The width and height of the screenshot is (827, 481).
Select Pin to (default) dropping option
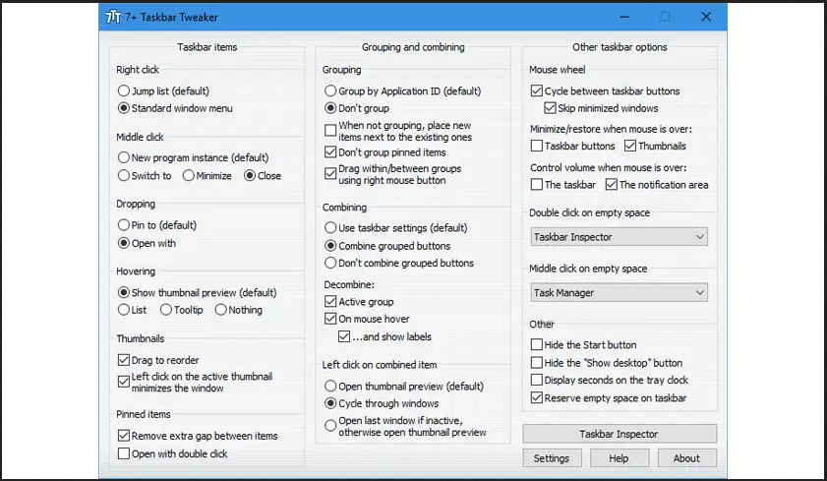124,225
